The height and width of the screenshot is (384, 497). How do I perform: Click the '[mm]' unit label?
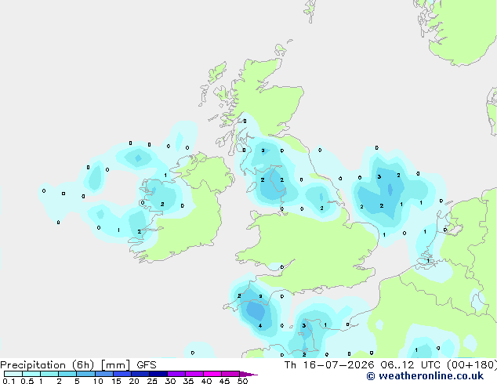coord(115,365)
